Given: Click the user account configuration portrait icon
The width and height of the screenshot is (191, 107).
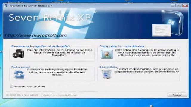Looking at the screenshot, I should pos(107,54).
